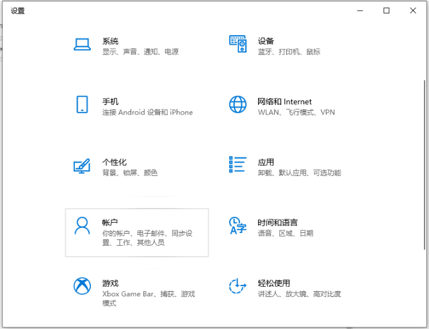Click the 应用 list icon
This screenshot has height=329, width=429.
[238, 164]
